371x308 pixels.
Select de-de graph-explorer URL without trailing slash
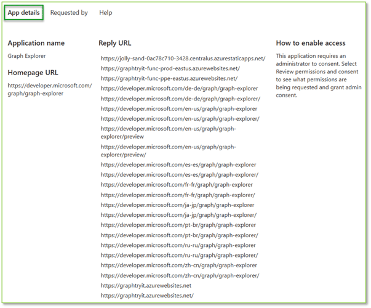tap(179, 89)
